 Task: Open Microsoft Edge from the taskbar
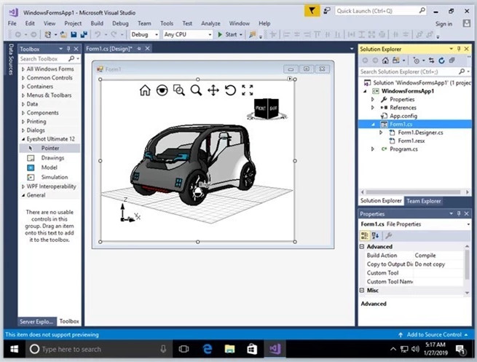[x=207, y=349]
